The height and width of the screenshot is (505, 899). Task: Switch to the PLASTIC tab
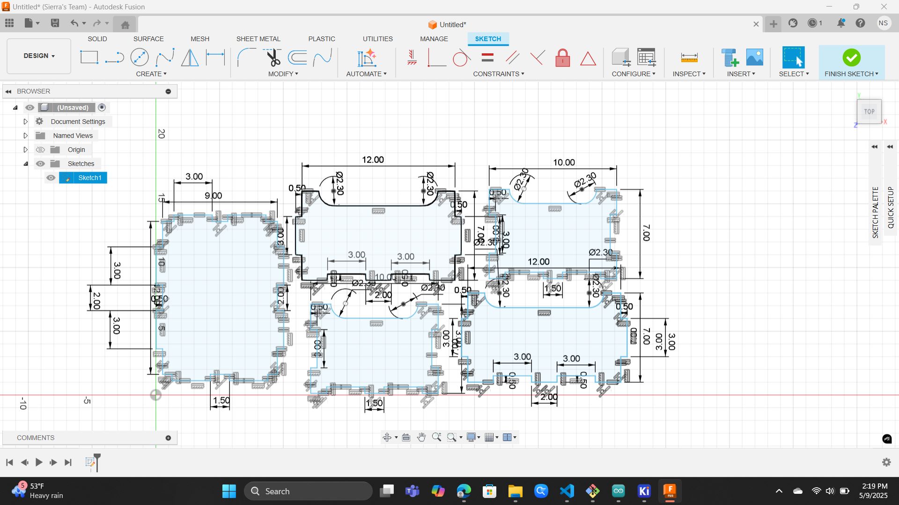(322, 39)
